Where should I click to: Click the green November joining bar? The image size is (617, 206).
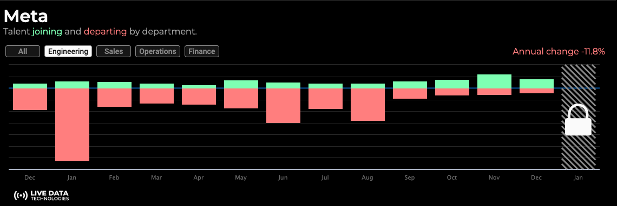pyautogui.click(x=494, y=81)
